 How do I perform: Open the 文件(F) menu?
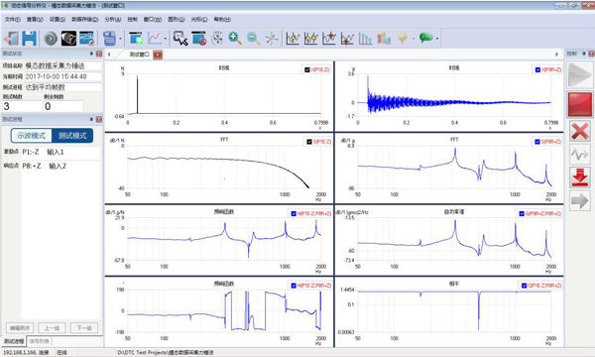(12, 20)
